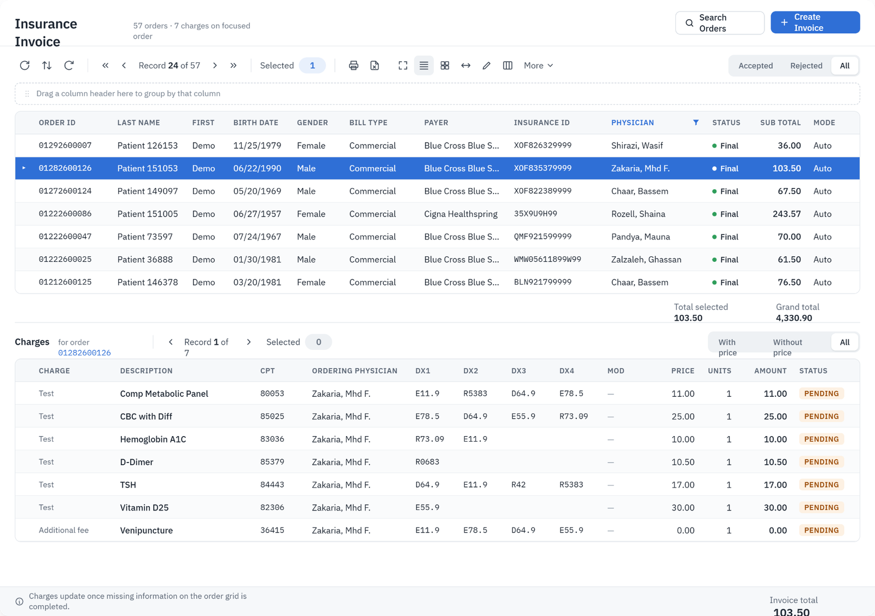Toggle fullscreen grid view
875x616 pixels.
403,66
